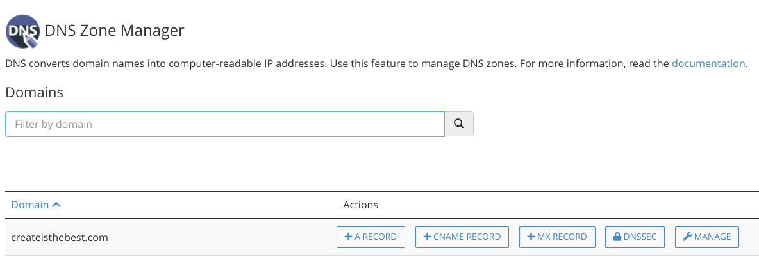Toggle the sort arrow beside Domain

tap(56, 205)
